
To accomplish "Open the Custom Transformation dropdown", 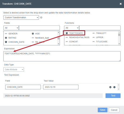I will tap(21, 17).
